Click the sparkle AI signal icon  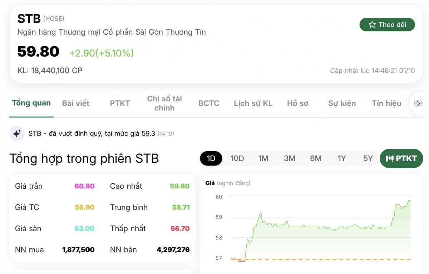point(17,133)
